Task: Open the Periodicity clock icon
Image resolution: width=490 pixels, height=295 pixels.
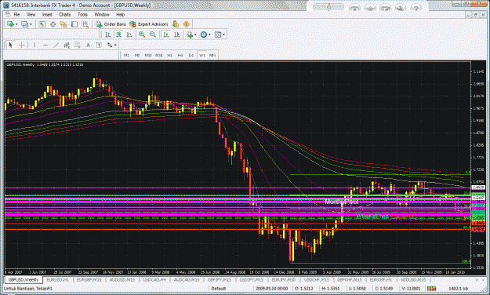Action: coord(204,35)
